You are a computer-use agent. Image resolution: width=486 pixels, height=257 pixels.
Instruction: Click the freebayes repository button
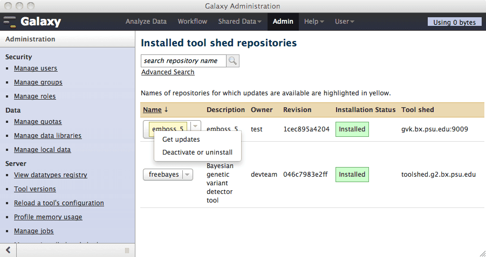coord(163,175)
